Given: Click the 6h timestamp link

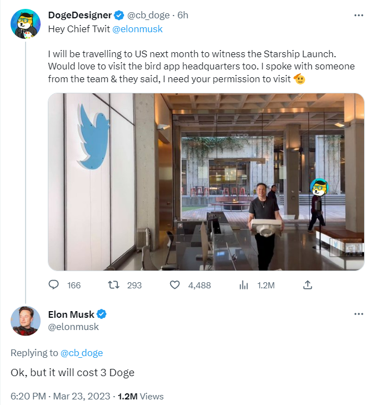Looking at the screenshot, I should (182, 15).
